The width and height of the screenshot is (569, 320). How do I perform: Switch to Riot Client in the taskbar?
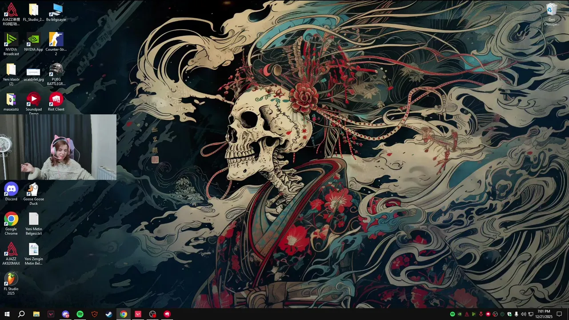[167, 314]
